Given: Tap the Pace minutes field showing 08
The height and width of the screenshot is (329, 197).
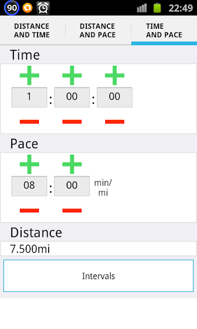Looking at the screenshot, I should point(29,186).
